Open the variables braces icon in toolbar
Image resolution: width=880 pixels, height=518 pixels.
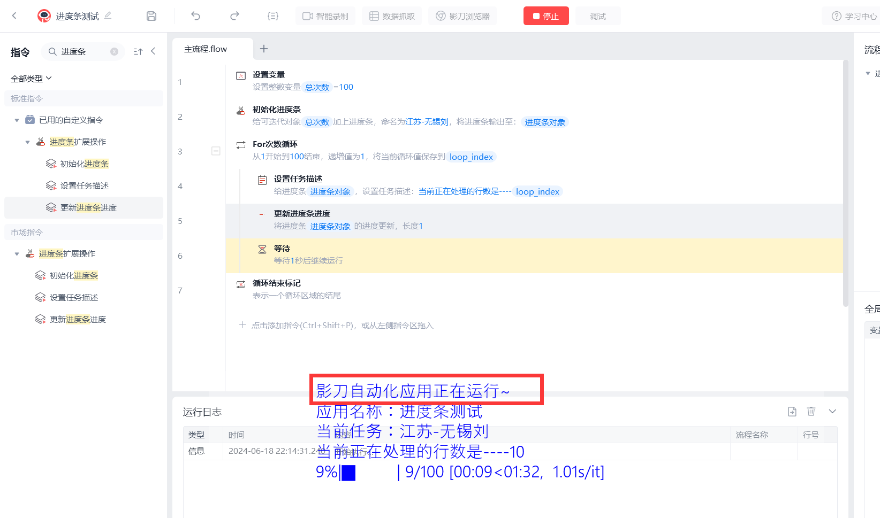coord(273,16)
